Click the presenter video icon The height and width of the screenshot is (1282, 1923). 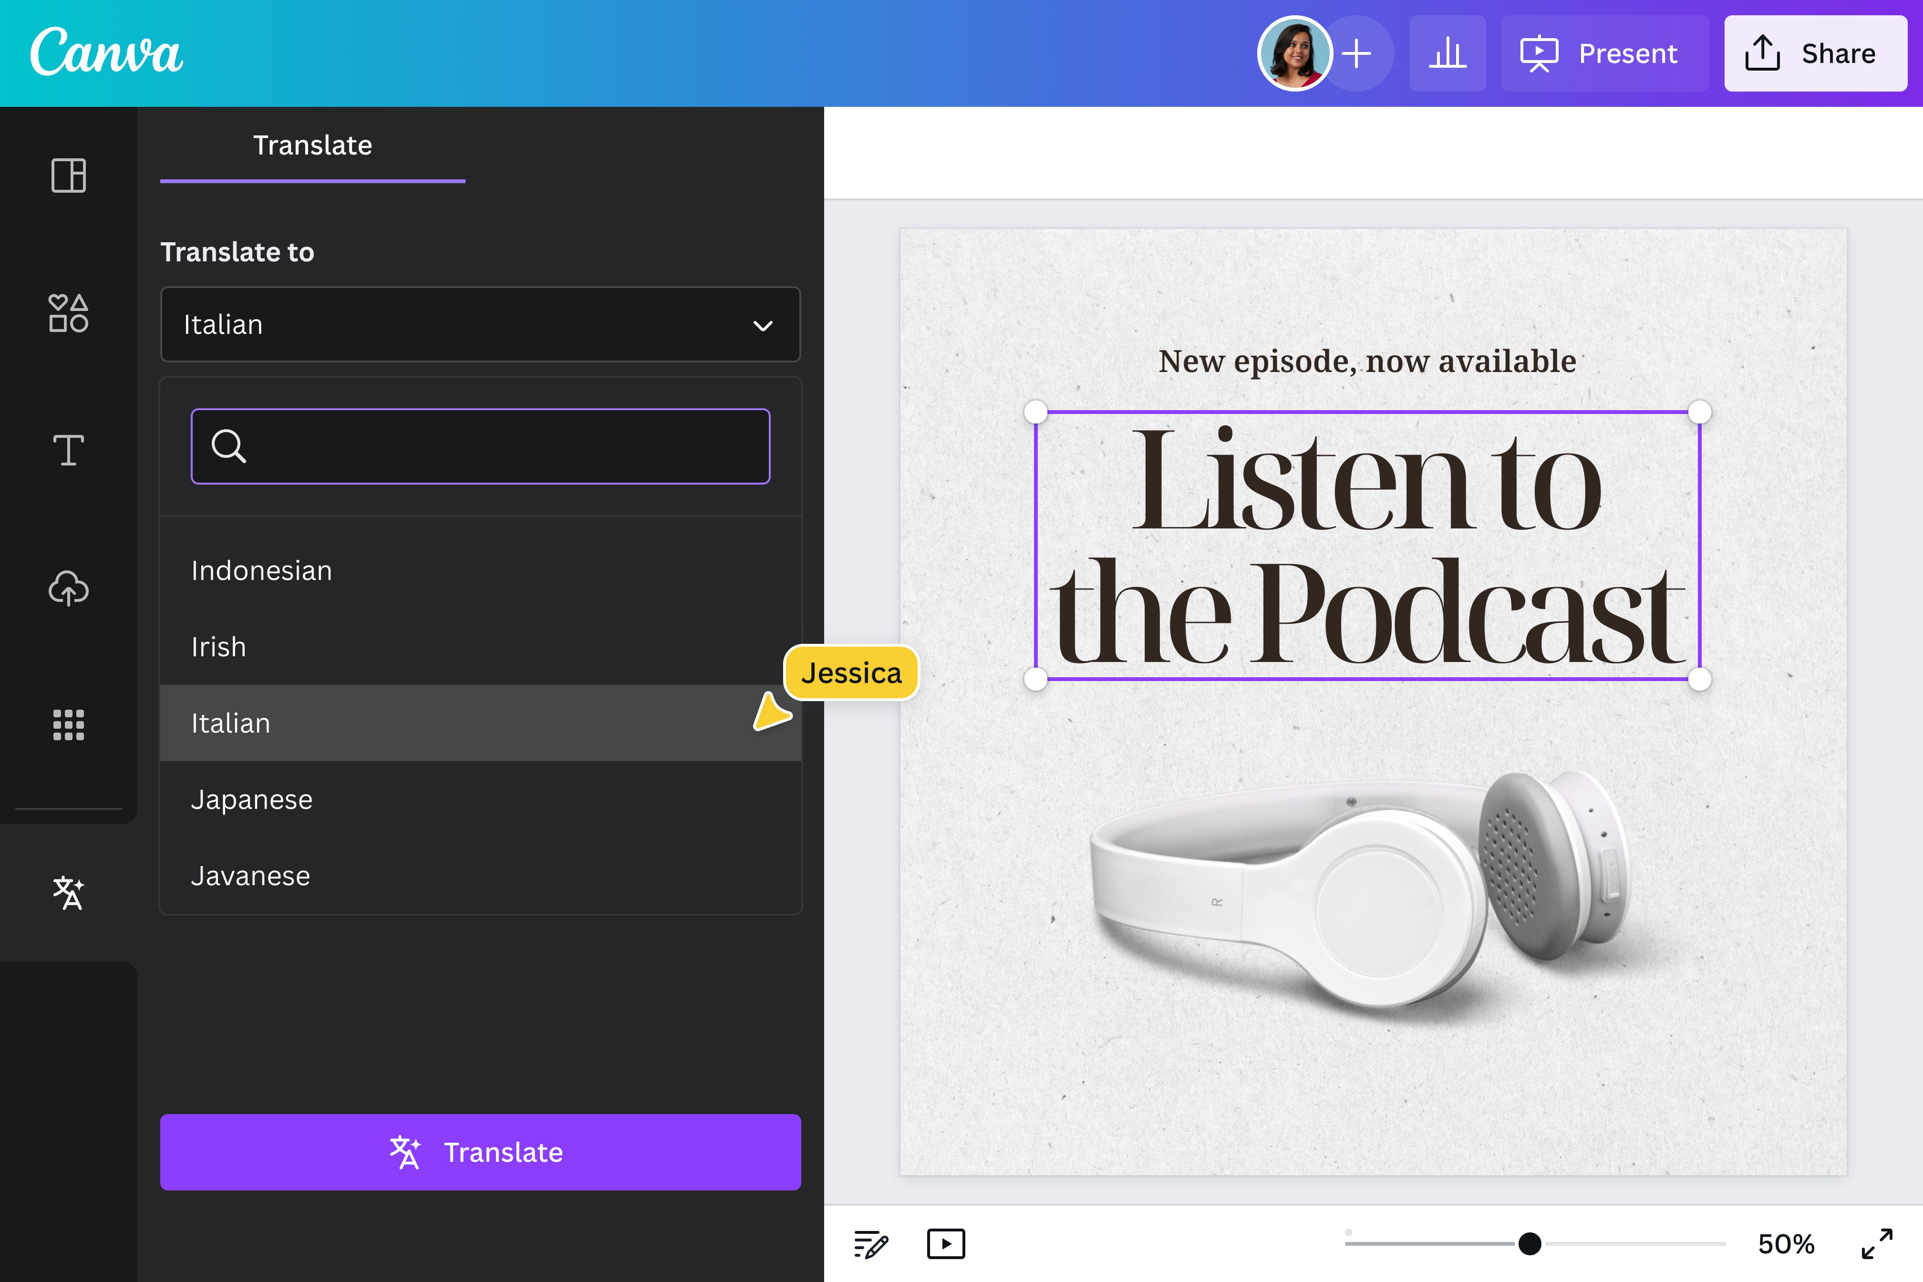tap(946, 1243)
